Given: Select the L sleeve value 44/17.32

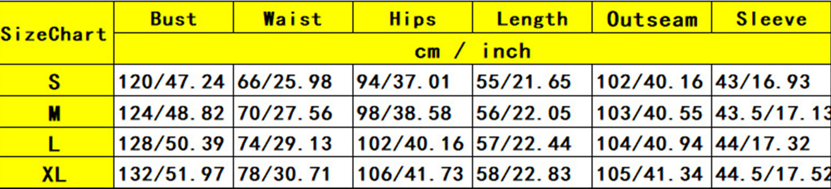Looking at the screenshot, I should (763, 144).
